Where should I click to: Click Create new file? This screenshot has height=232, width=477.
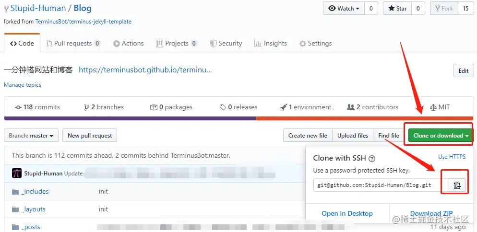coord(308,135)
